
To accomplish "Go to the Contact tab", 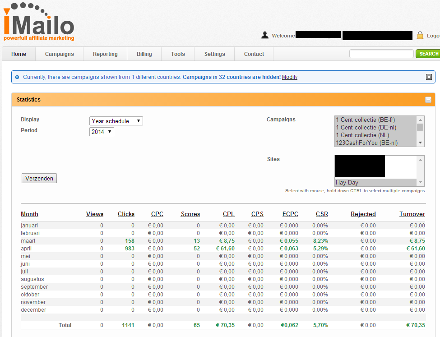I will (x=254, y=54).
